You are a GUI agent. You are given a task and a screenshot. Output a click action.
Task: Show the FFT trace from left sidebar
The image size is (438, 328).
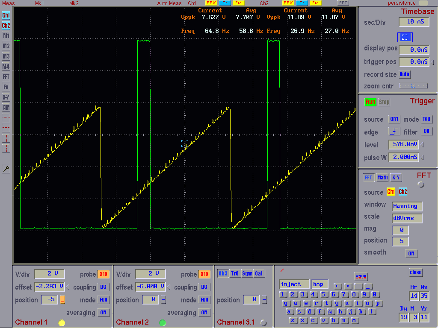coord(6,77)
